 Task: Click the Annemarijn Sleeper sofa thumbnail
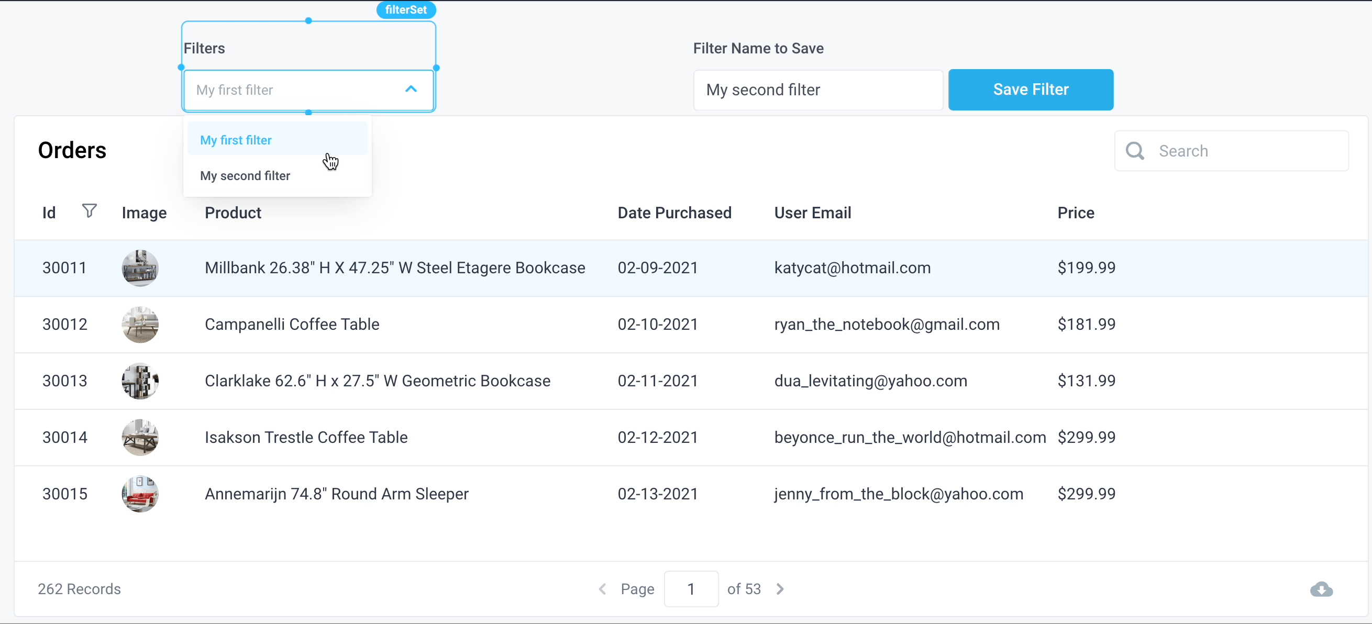[x=140, y=494]
